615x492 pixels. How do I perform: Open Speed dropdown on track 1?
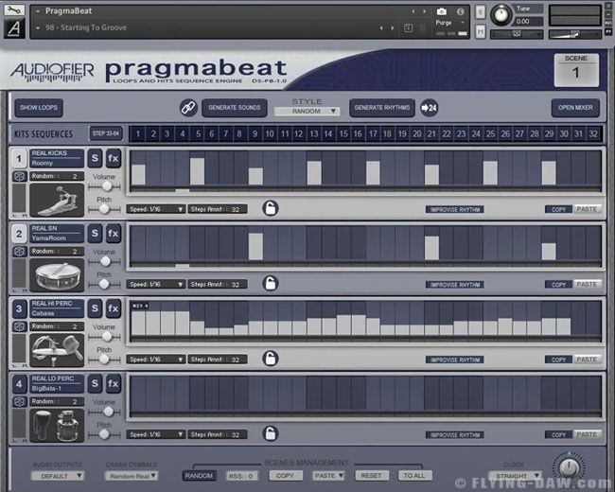click(156, 209)
